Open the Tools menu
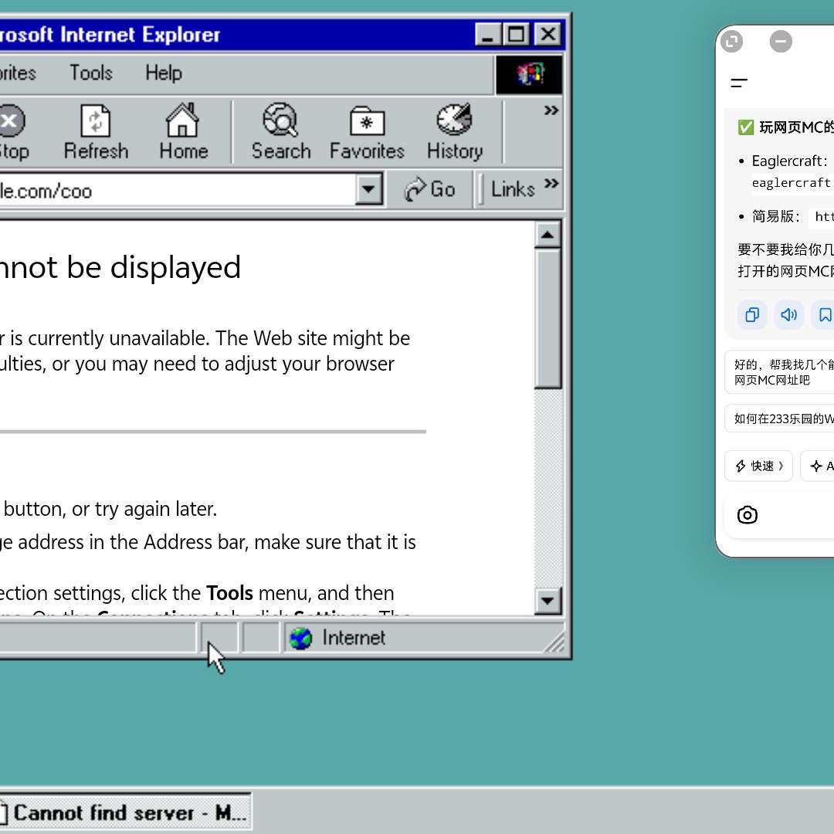 (x=91, y=73)
